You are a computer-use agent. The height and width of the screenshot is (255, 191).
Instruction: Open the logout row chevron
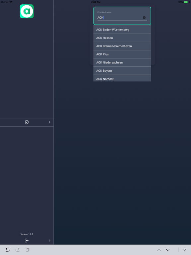(x=49, y=240)
